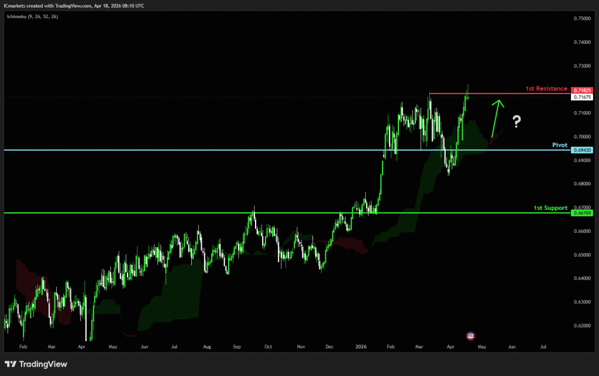Click the Sep label on time axis
The height and width of the screenshot is (376, 599).
click(237, 347)
